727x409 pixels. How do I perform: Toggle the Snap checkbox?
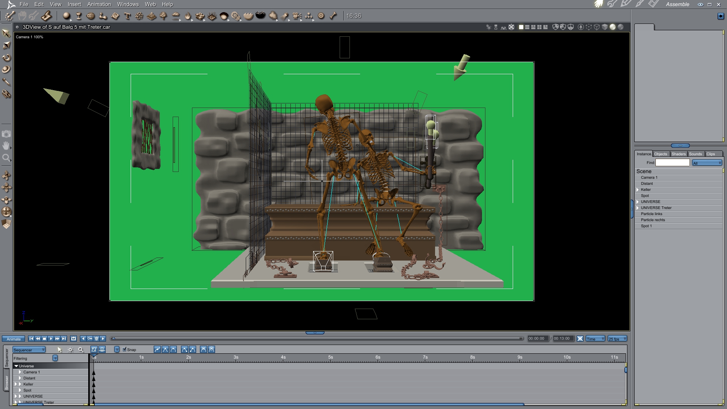click(x=125, y=350)
